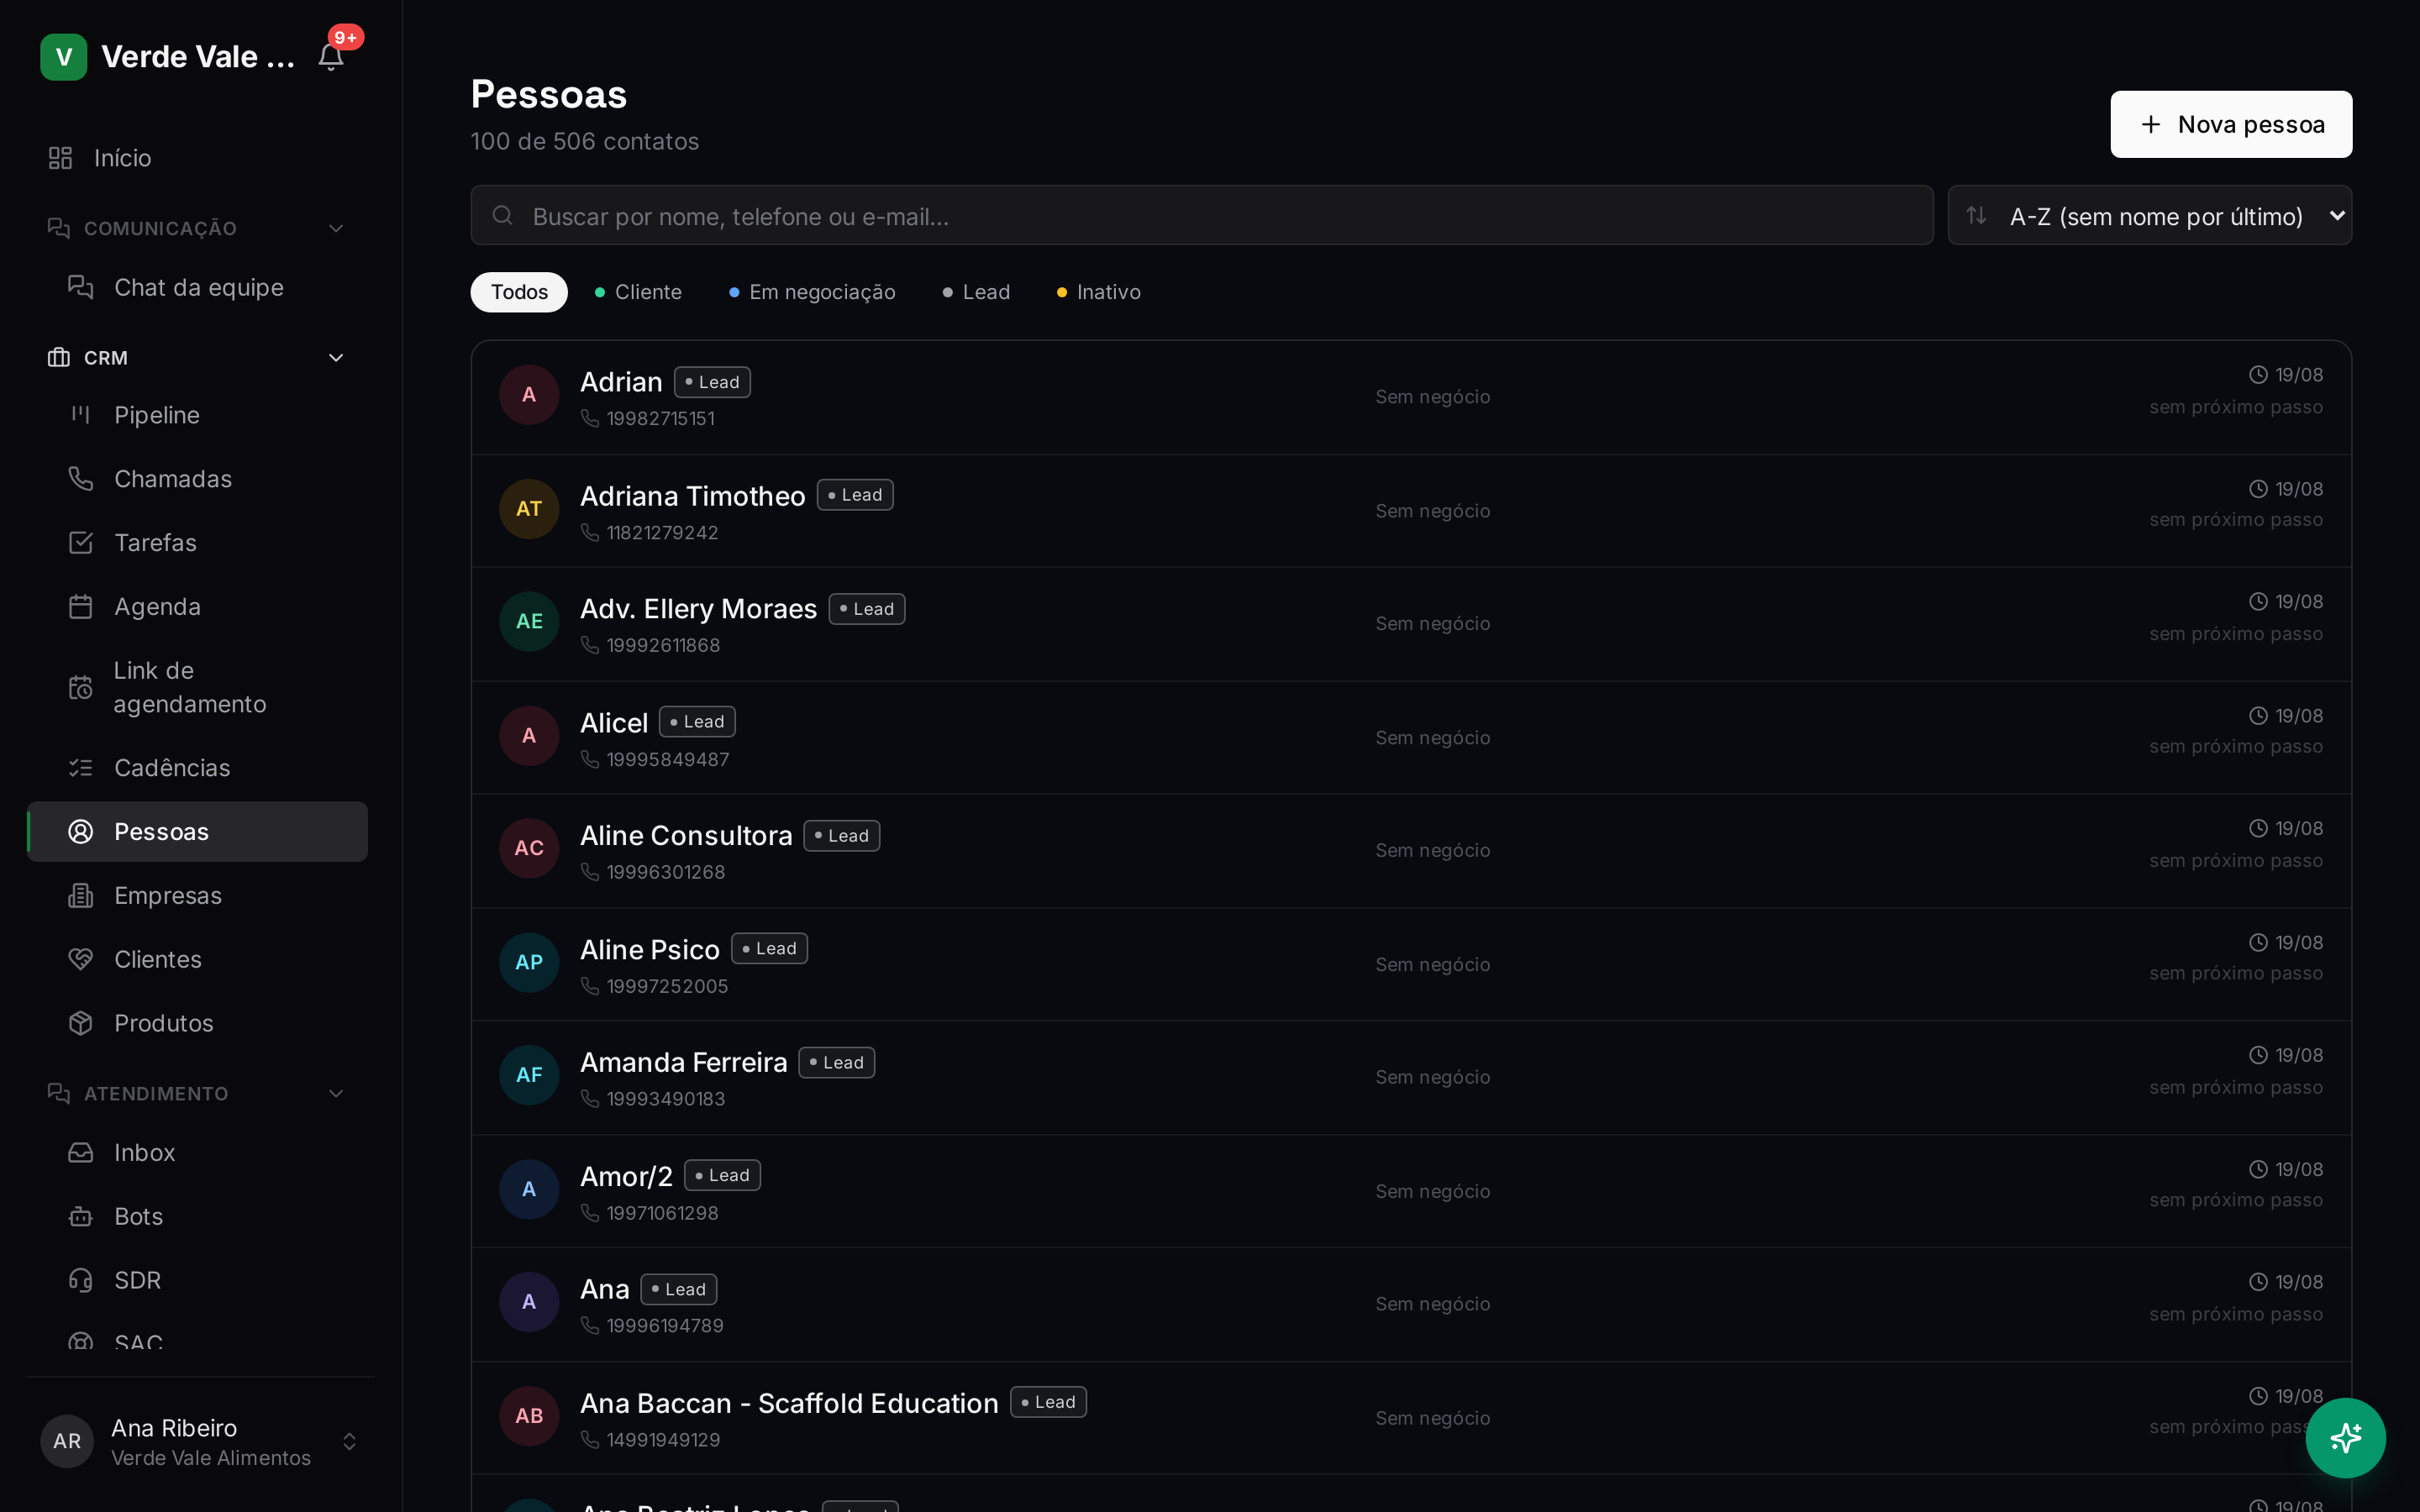This screenshot has height=1512, width=2420.
Task: Open SDR section
Action: pos(198,1281)
